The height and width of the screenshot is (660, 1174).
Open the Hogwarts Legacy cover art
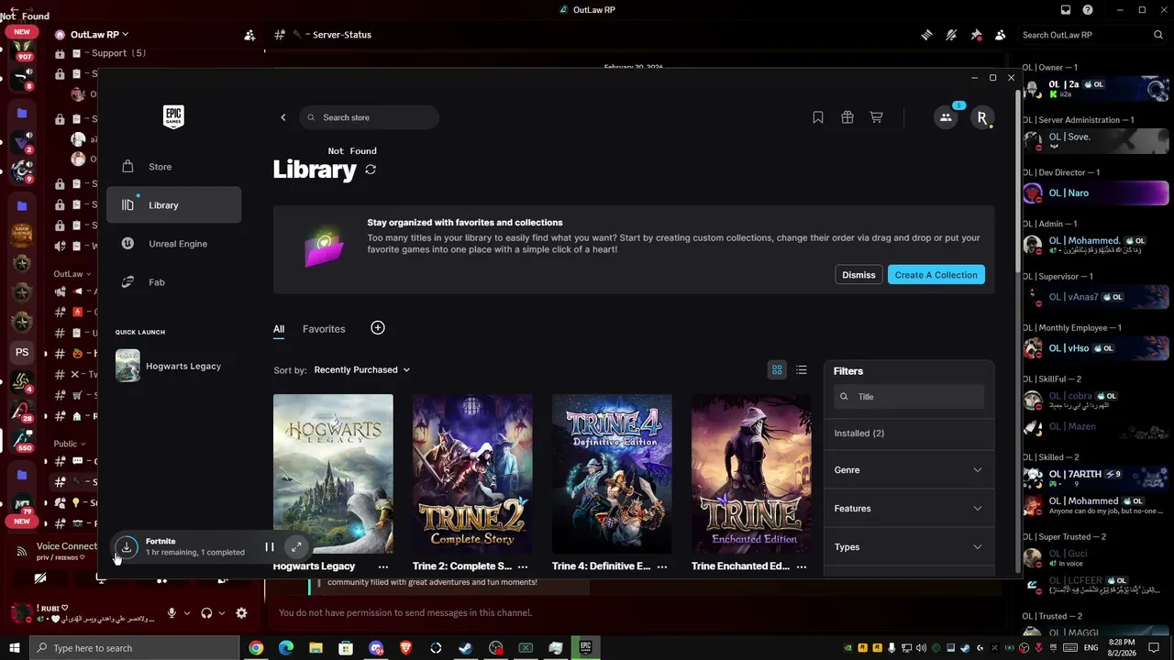[333, 474]
